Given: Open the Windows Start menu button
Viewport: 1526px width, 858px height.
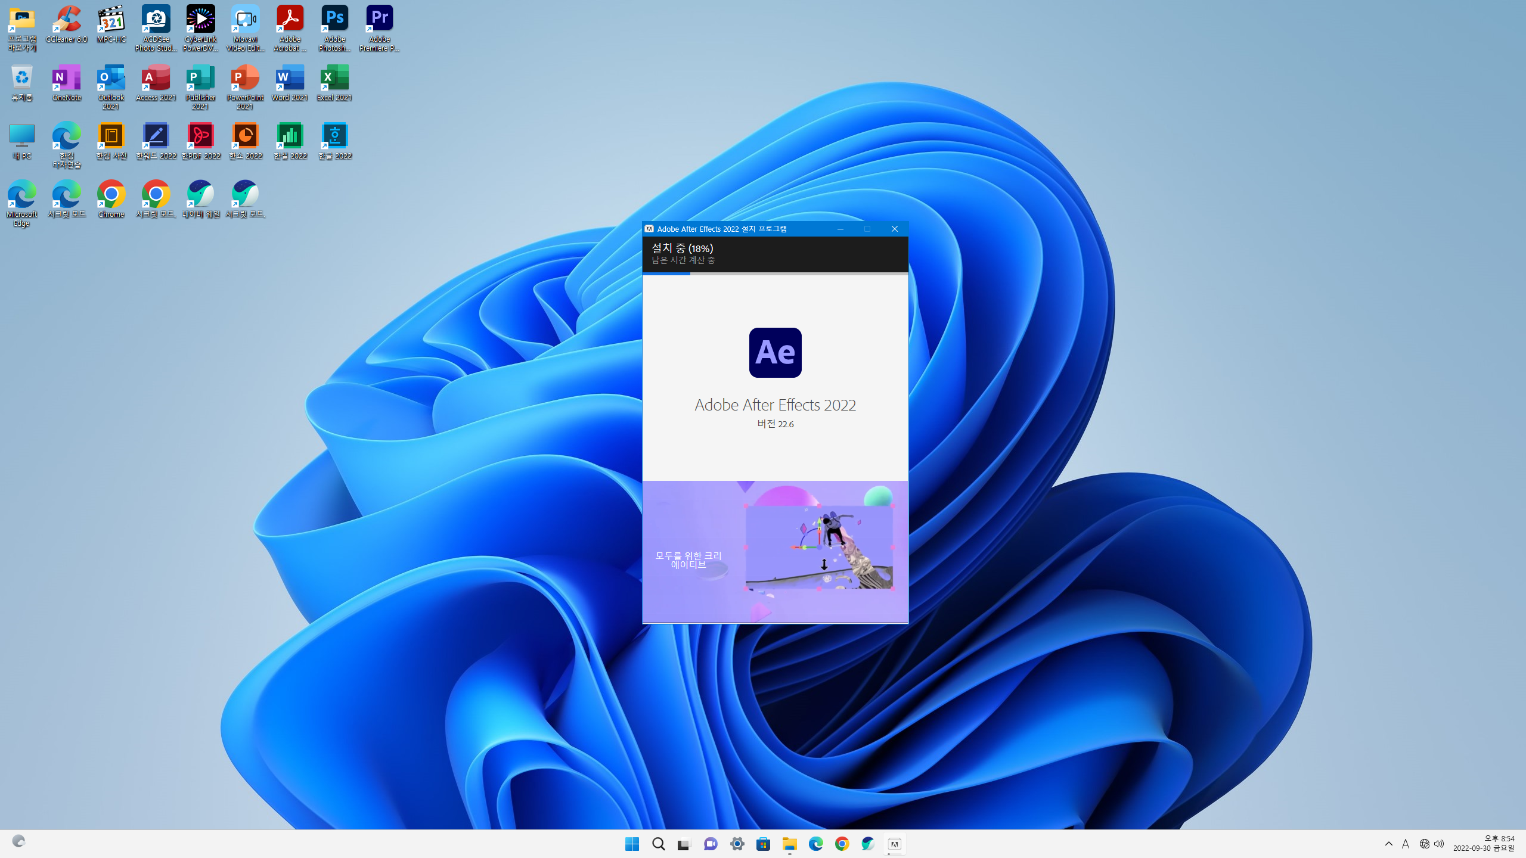Looking at the screenshot, I should pos(632,844).
